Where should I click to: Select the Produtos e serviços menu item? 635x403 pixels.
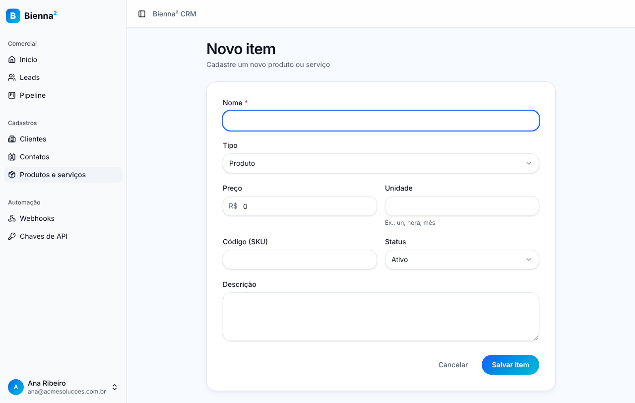[x=63, y=175]
